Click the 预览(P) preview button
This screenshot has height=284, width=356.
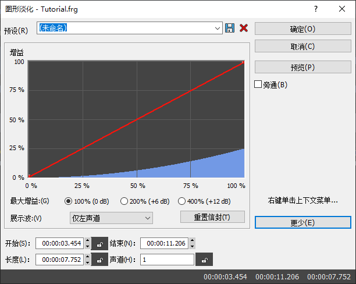coord(303,67)
